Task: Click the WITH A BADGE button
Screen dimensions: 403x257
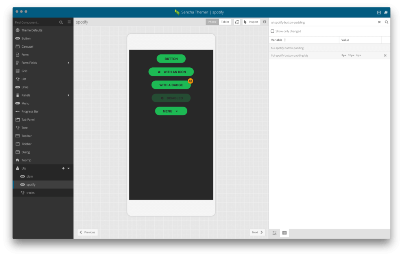Action: [171, 85]
